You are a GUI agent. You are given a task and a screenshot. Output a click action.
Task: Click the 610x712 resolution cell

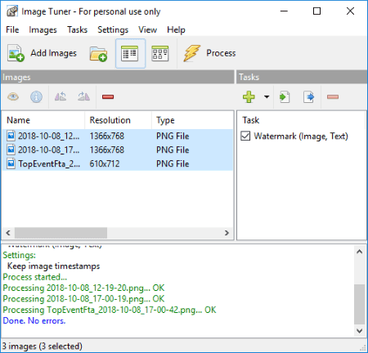(x=105, y=163)
